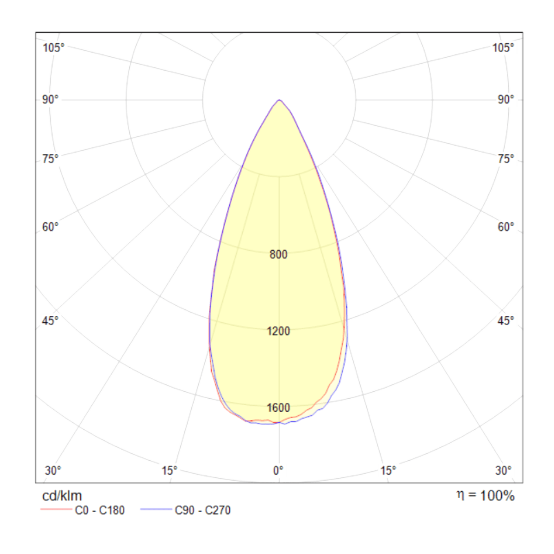Click the red C0 - C180 legend line
The height and width of the screenshot is (554, 554).
click(x=56, y=509)
